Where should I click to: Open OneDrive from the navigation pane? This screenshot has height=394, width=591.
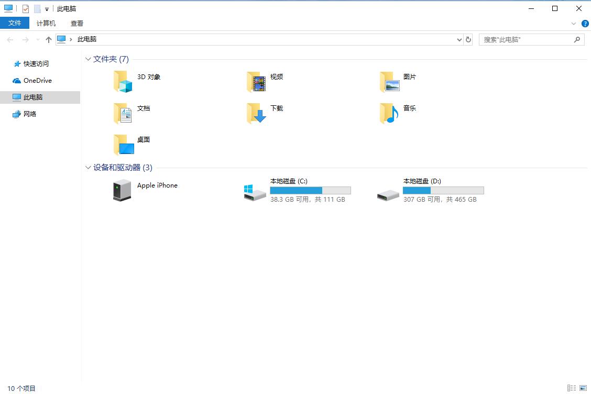coord(37,80)
